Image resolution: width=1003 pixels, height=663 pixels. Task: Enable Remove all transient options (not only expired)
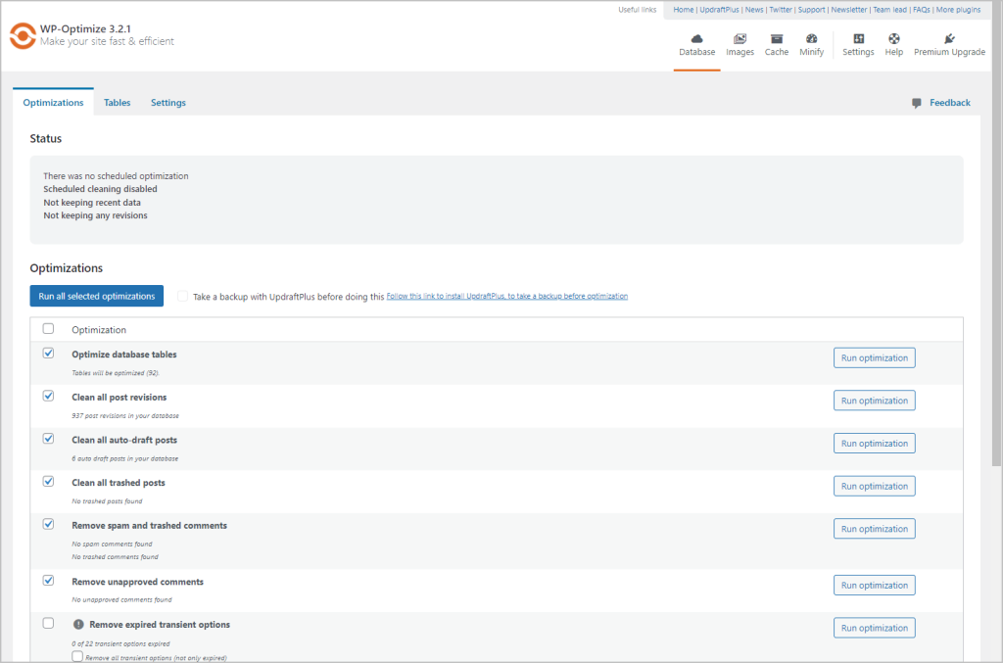click(77, 655)
